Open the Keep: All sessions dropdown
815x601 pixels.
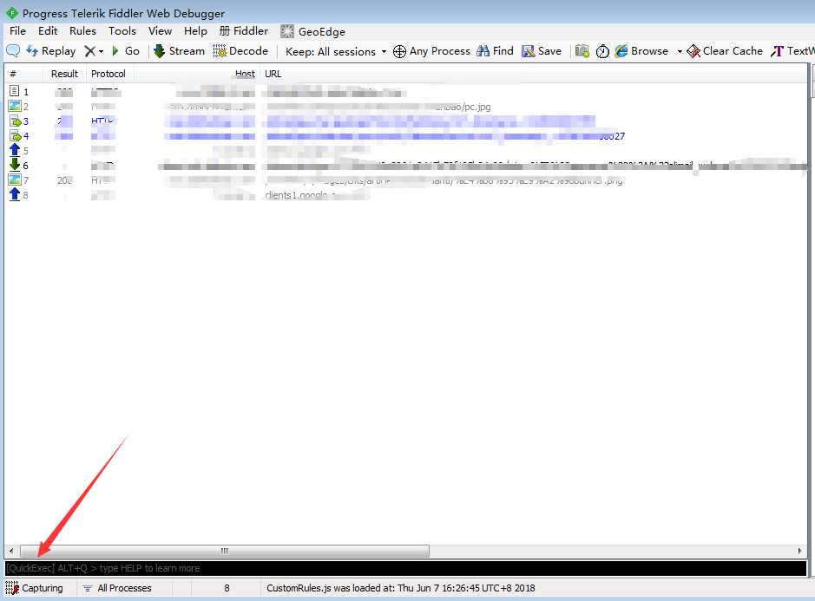coord(336,51)
